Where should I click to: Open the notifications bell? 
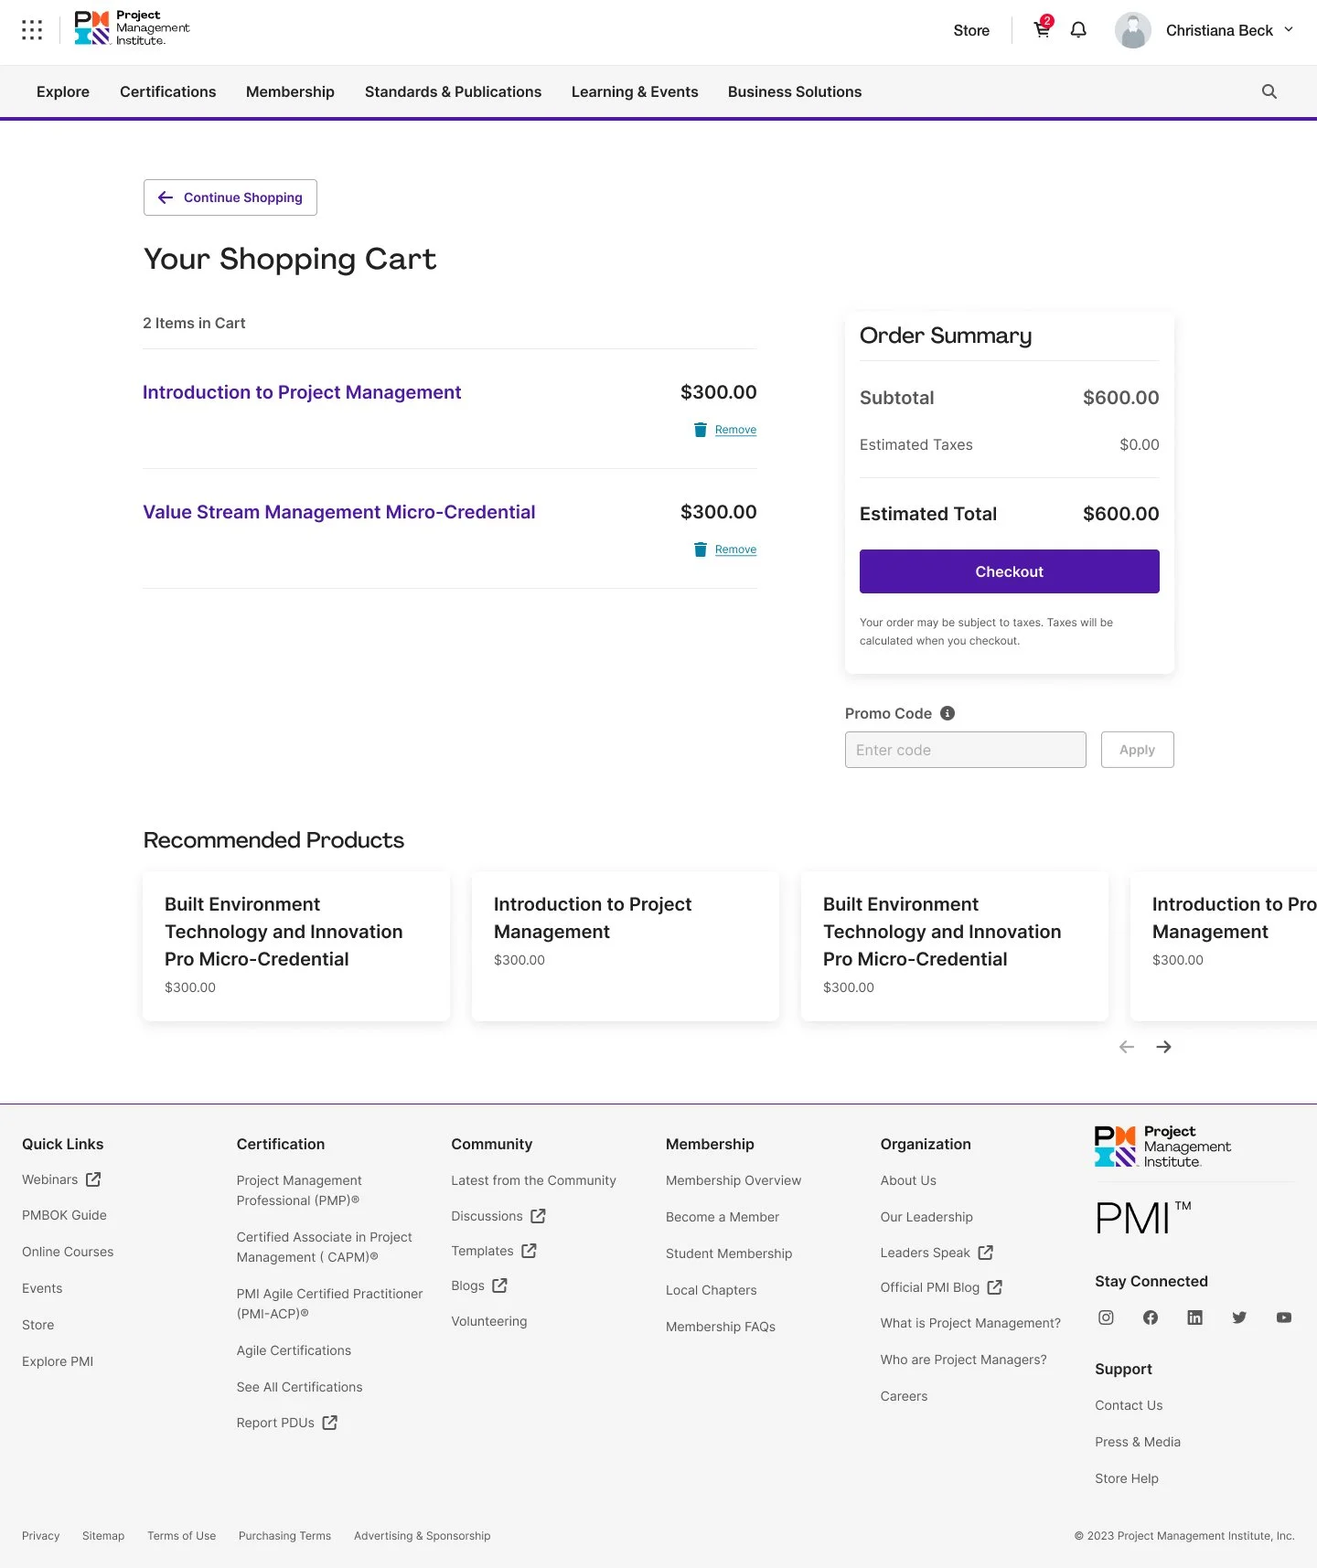(1078, 30)
